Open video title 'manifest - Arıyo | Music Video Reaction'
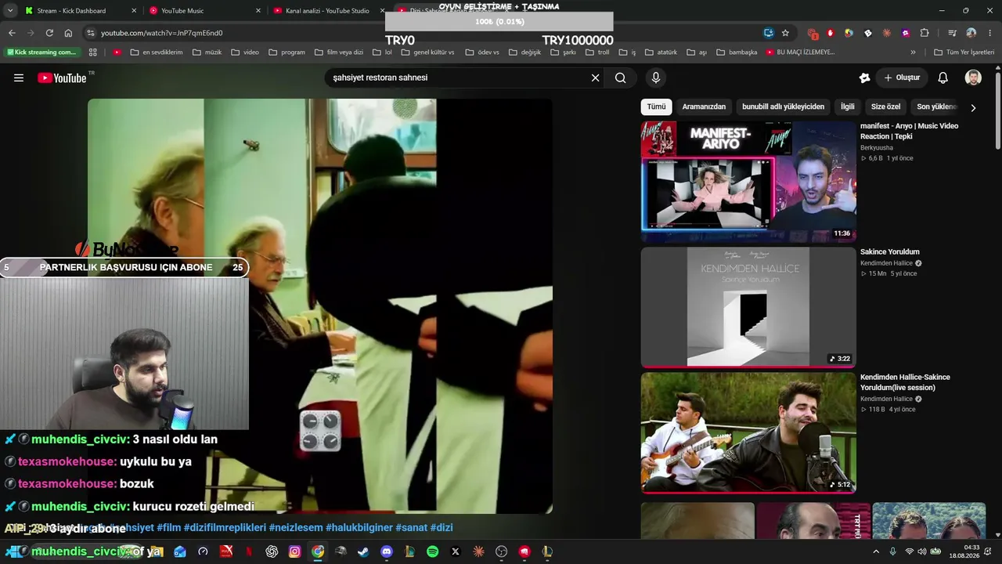The height and width of the screenshot is (564, 1002). pyautogui.click(x=909, y=131)
